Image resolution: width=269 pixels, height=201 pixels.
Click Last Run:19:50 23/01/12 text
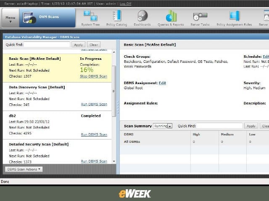[29, 122]
